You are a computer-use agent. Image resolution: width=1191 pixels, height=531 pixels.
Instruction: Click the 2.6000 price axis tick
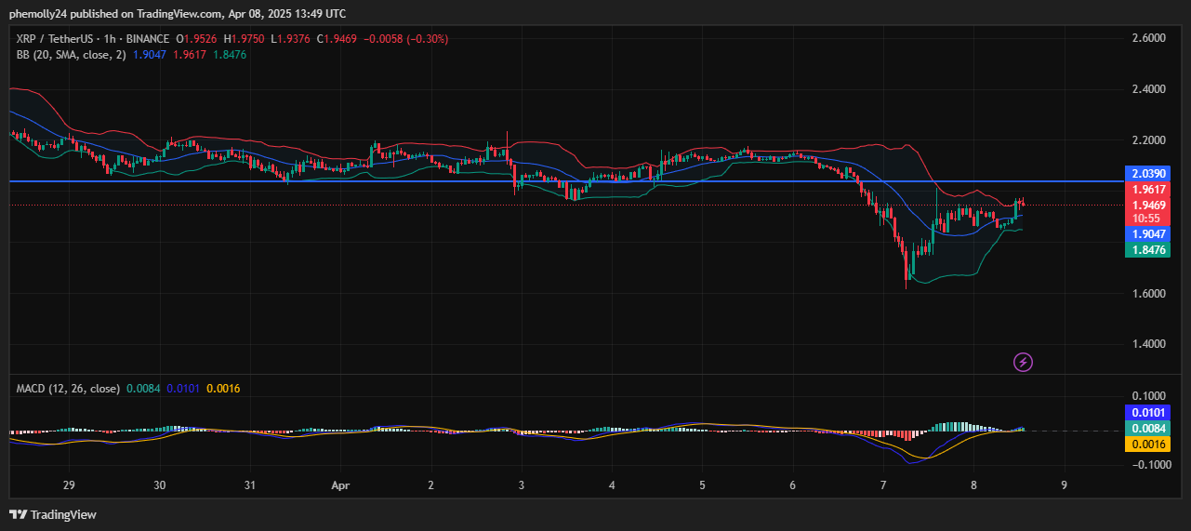pyautogui.click(x=1149, y=38)
